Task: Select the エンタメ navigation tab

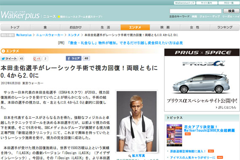Action: (135, 27)
